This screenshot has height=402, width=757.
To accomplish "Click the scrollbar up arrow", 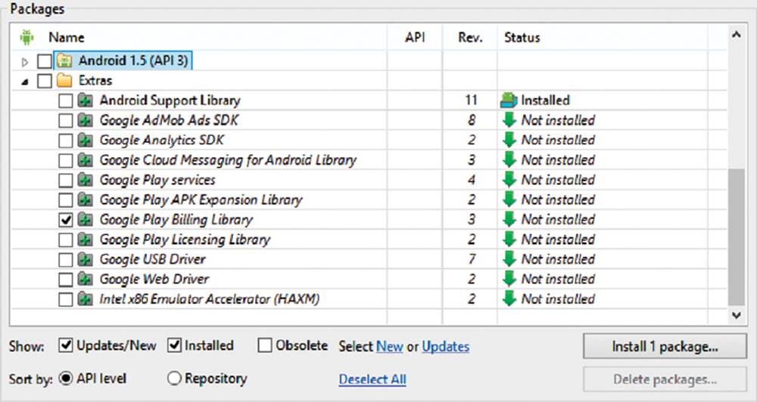I will (737, 35).
